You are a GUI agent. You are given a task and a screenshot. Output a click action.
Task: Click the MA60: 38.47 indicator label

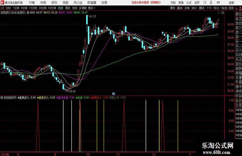pyautogui.click(x=81, y=13)
